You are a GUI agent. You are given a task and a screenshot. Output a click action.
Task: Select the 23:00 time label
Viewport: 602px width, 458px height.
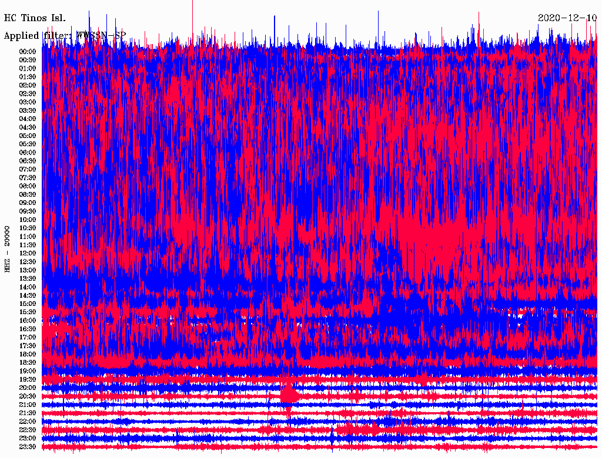click(x=27, y=438)
